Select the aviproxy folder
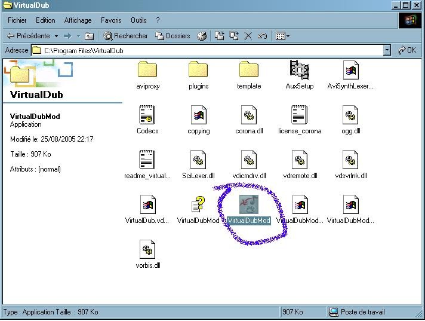The height and width of the screenshot is (321, 425). click(147, 75)
